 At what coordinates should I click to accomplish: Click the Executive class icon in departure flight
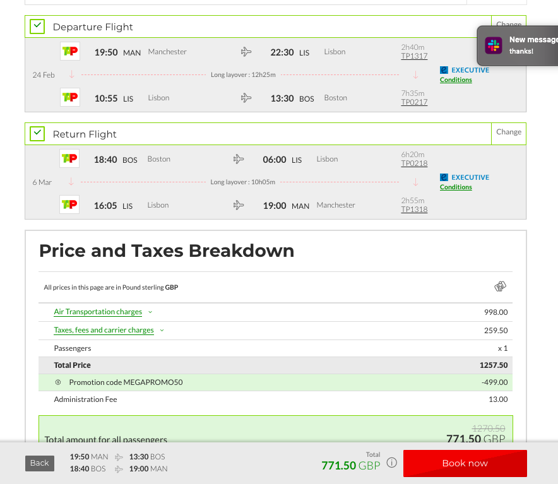[444, 70]
